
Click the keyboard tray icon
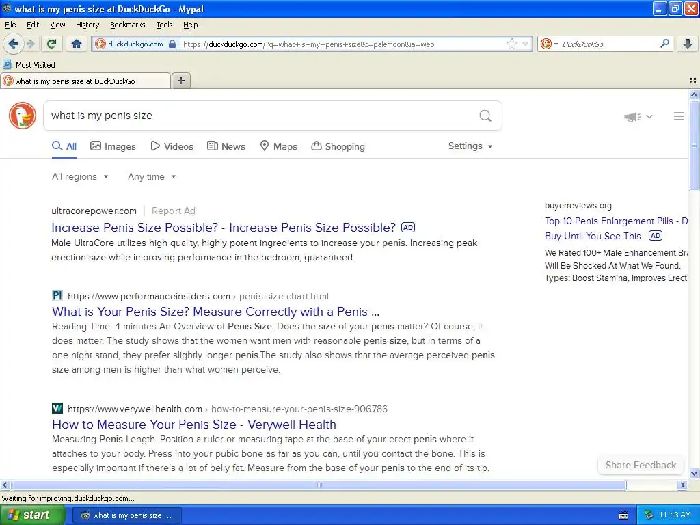pyautogui.click(x=623, y=515)
